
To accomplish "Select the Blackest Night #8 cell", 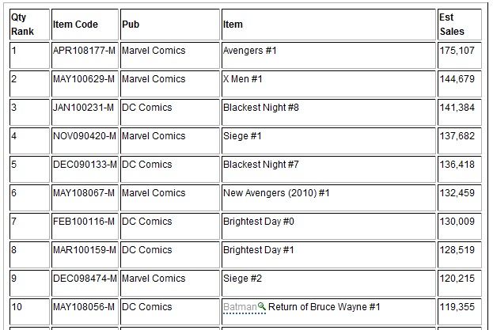I will click(x=328, y=112).
